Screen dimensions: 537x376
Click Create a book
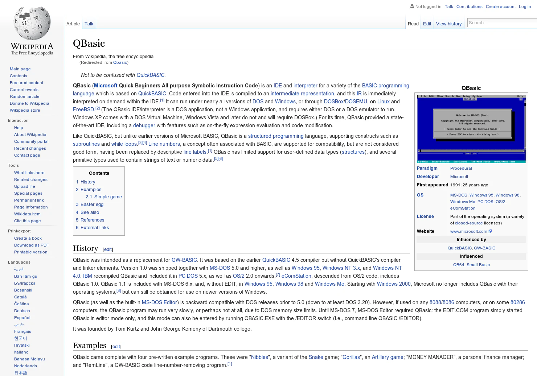click(x=28, y=238)
